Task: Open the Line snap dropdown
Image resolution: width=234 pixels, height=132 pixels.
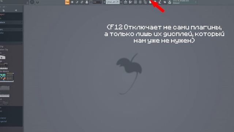Action: point(97,2)
